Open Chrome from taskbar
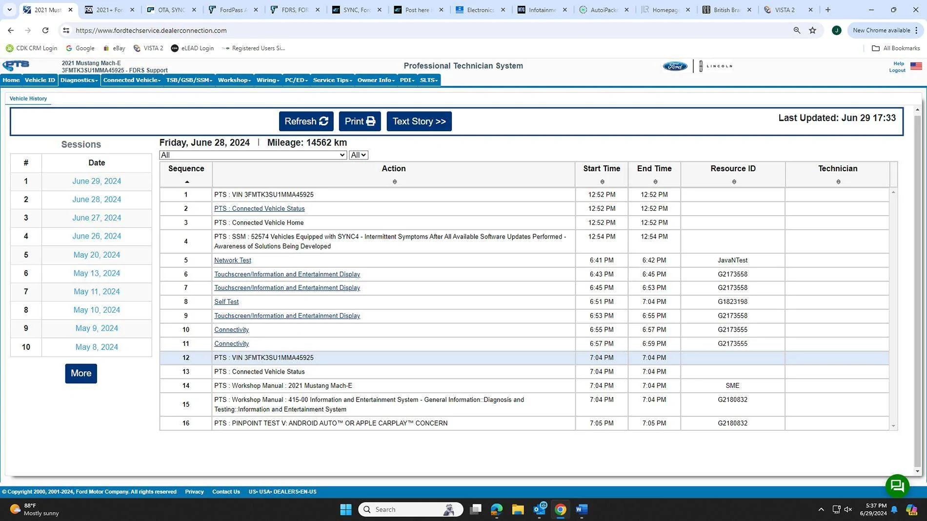The width and height of the screenshot is (927, 521). click(x=560, y=509)
